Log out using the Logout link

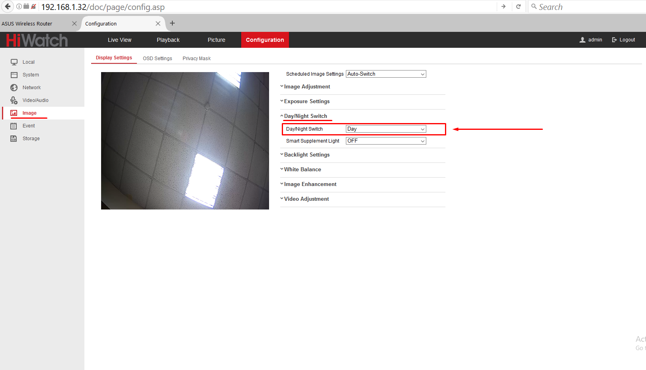624,40
